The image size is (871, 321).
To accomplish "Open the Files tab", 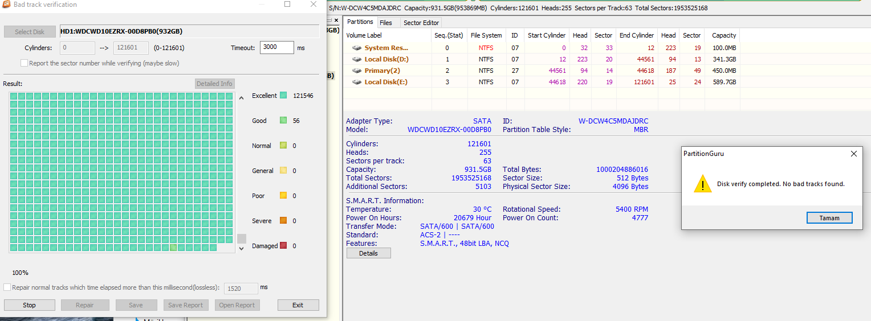I will tap(386, 23).
